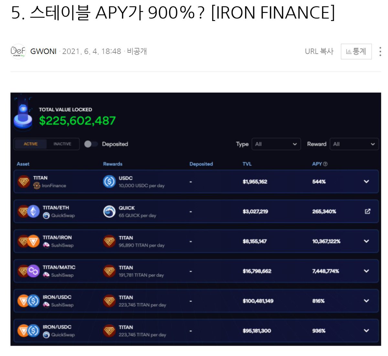
Task: Click the APY help question mark
Action: tap(325, 164)
